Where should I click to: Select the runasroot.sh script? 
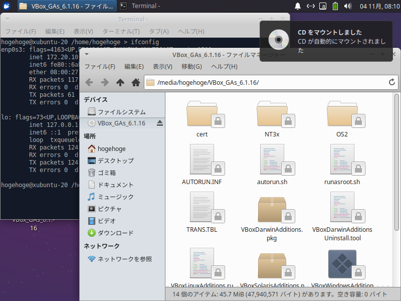point(342,165)
